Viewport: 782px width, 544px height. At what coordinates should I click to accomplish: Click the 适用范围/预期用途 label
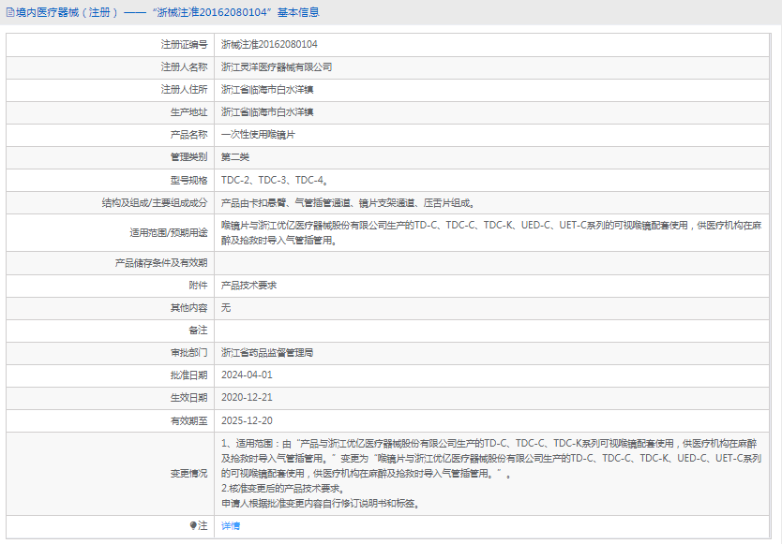point(169,232)
